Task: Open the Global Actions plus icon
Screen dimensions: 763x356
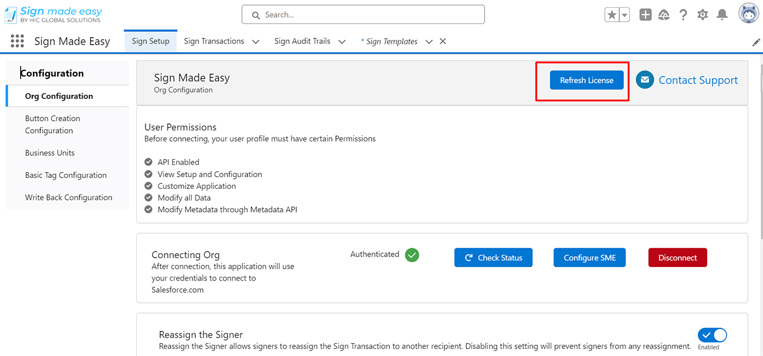Action: click(x=646, y=15)
